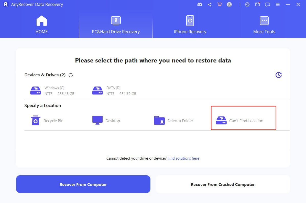Open the shopping cart for purchase
Viewport: 306px width, 203px height.
(220, 4)
